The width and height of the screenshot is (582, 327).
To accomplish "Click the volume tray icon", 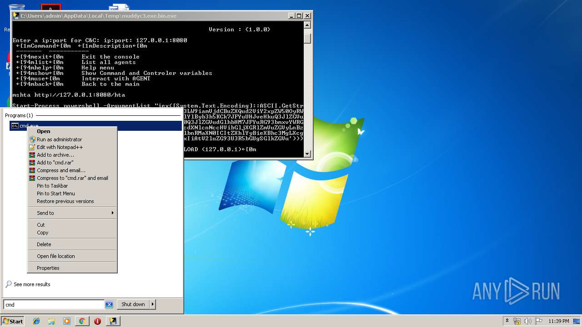I will click(x=528, y=321).
